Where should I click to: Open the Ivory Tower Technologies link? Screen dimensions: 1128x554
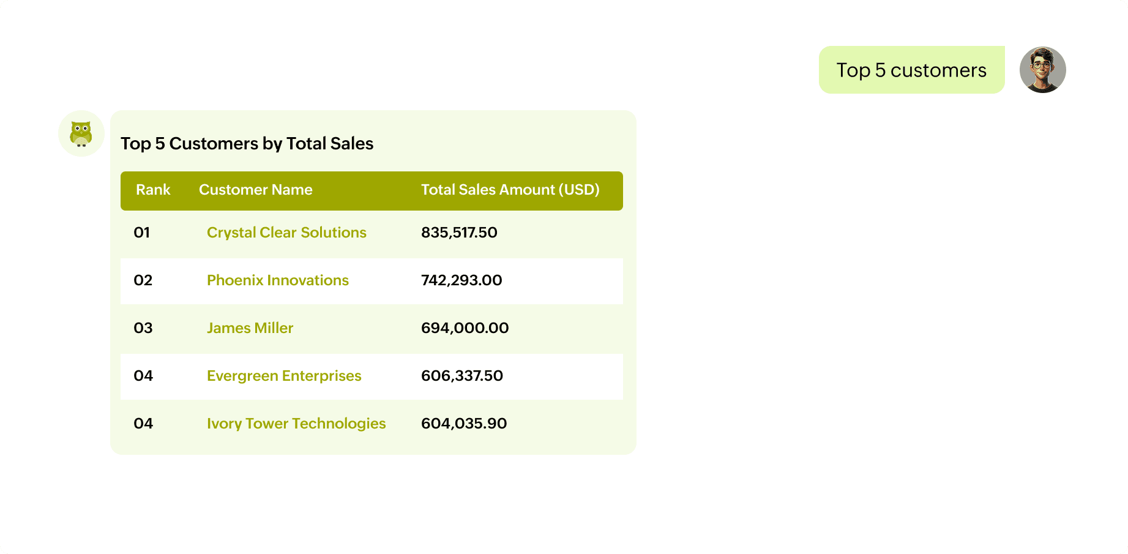pyautogui.click(x=296, y=424)
